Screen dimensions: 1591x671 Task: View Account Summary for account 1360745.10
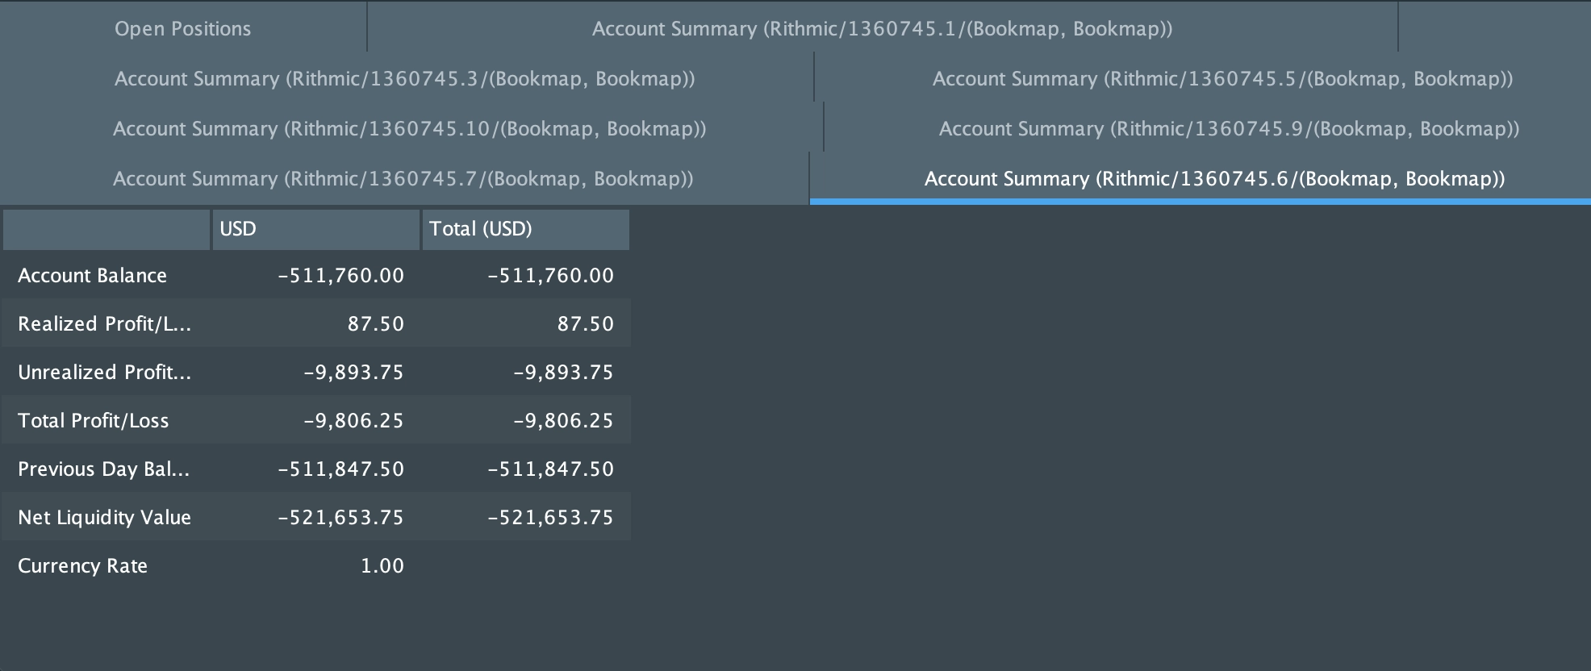coord(411,129)
